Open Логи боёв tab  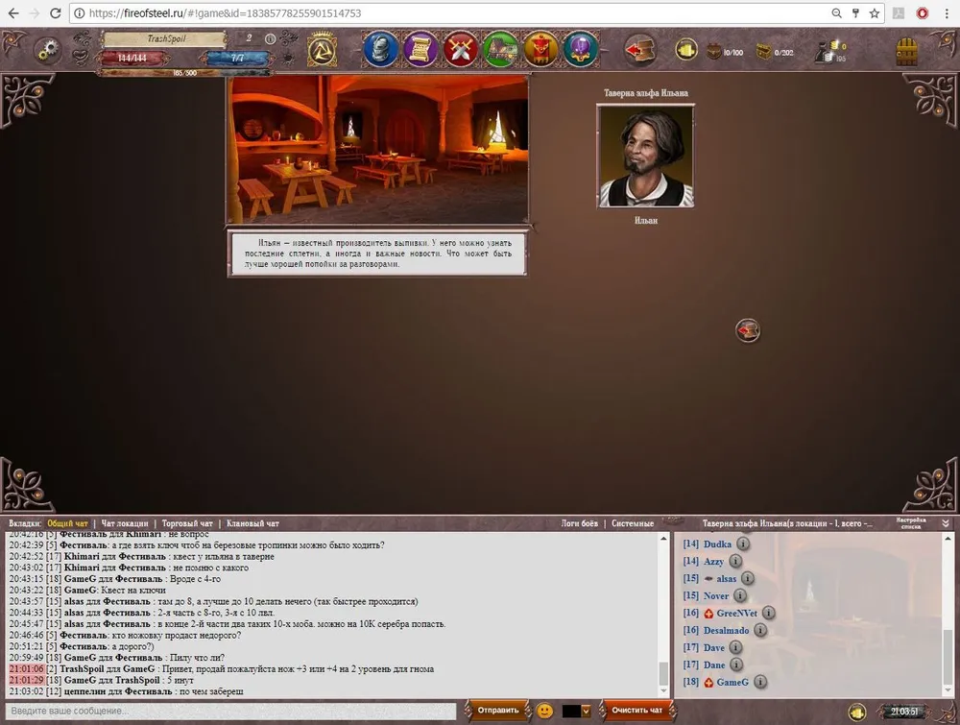tap(579, 523)
